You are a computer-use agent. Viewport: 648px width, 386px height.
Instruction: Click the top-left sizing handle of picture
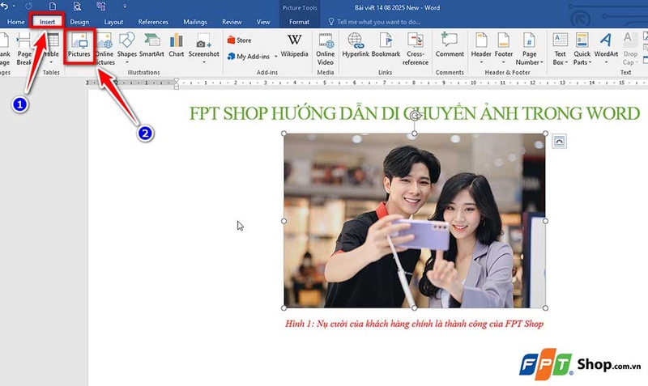click(x=284, y=134)
